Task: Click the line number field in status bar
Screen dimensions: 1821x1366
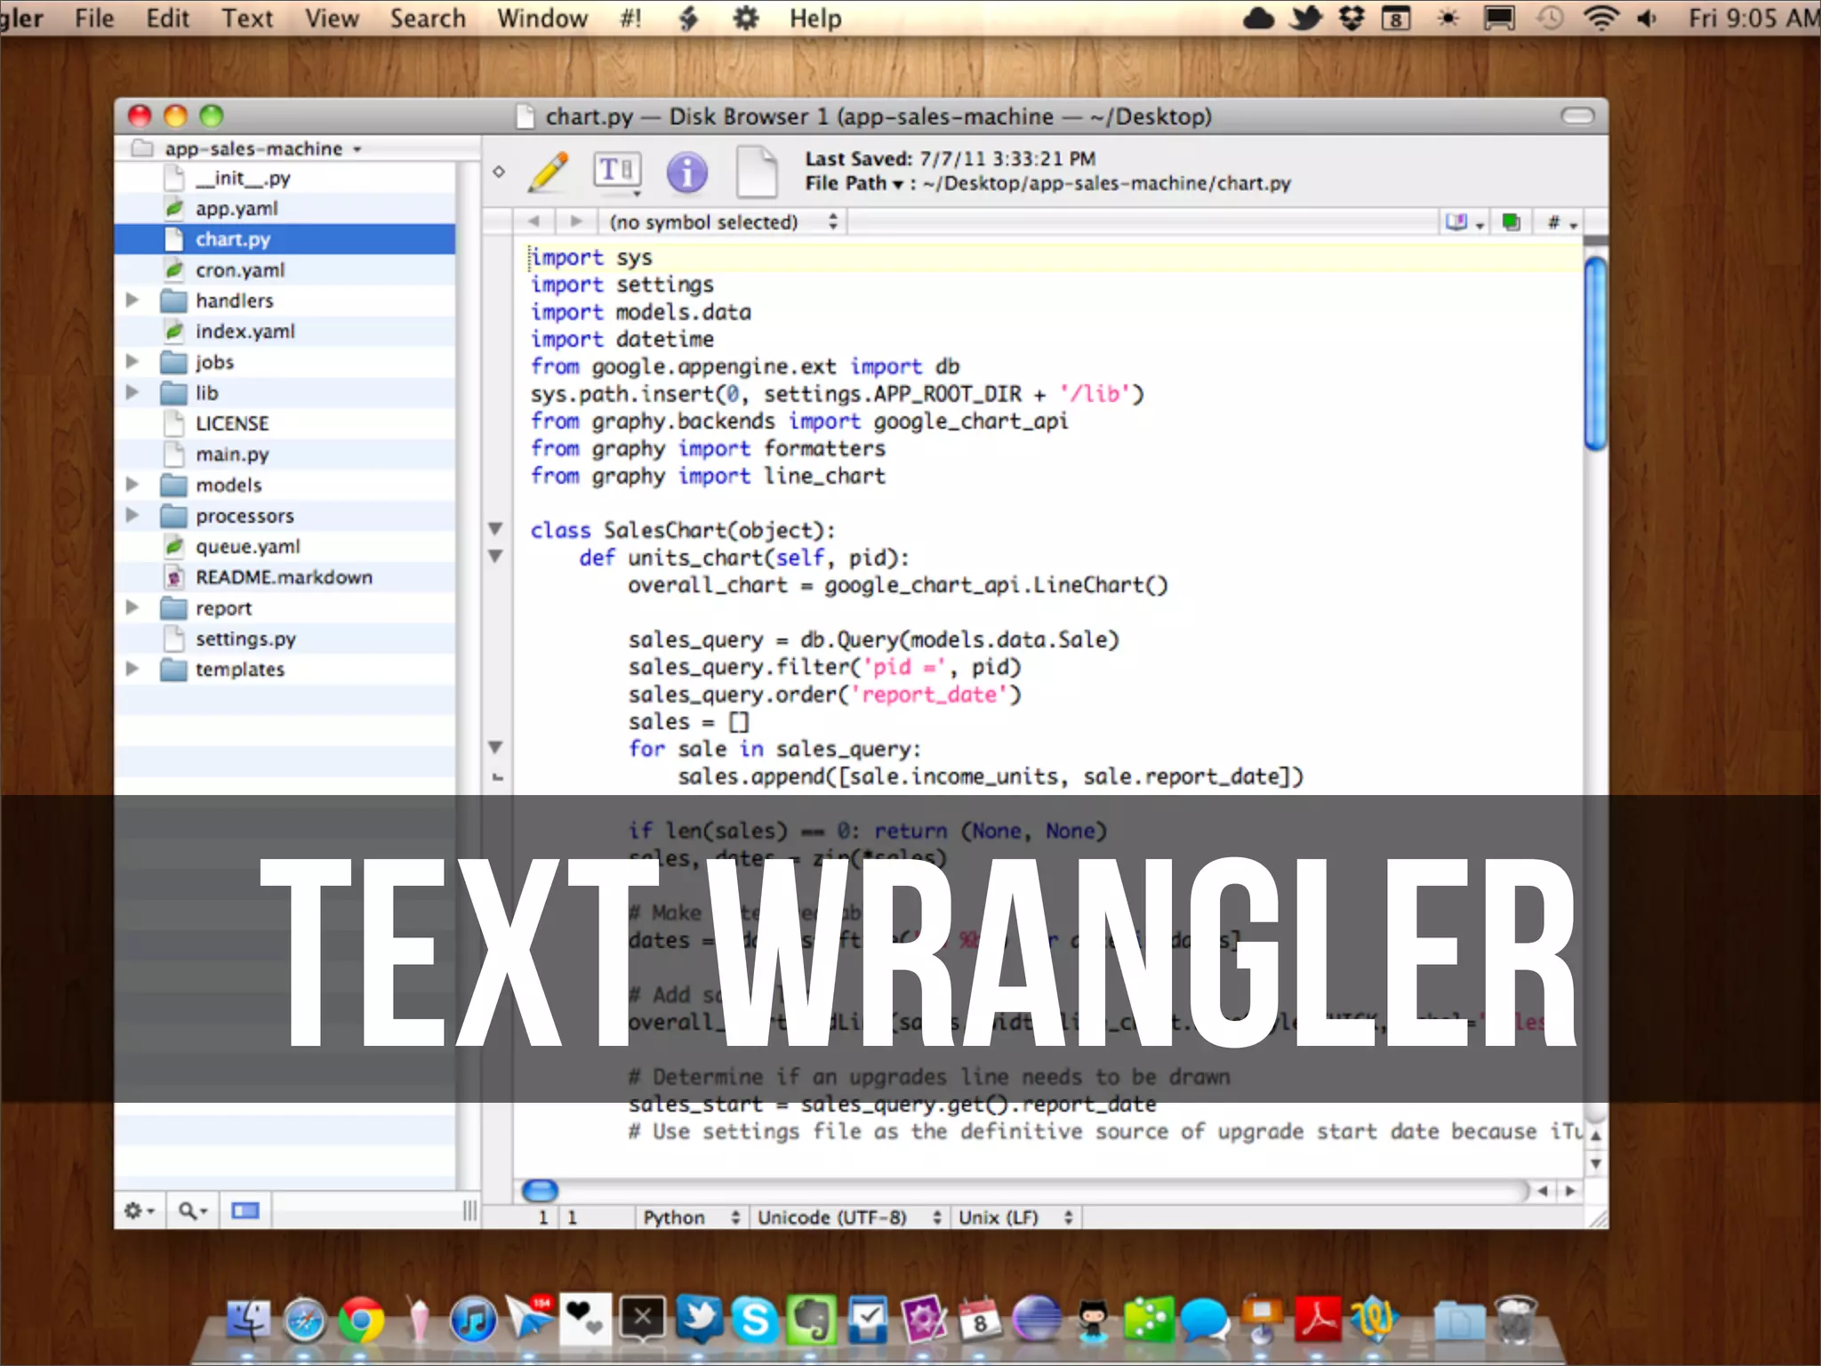Action: [x=542, y=1217]
